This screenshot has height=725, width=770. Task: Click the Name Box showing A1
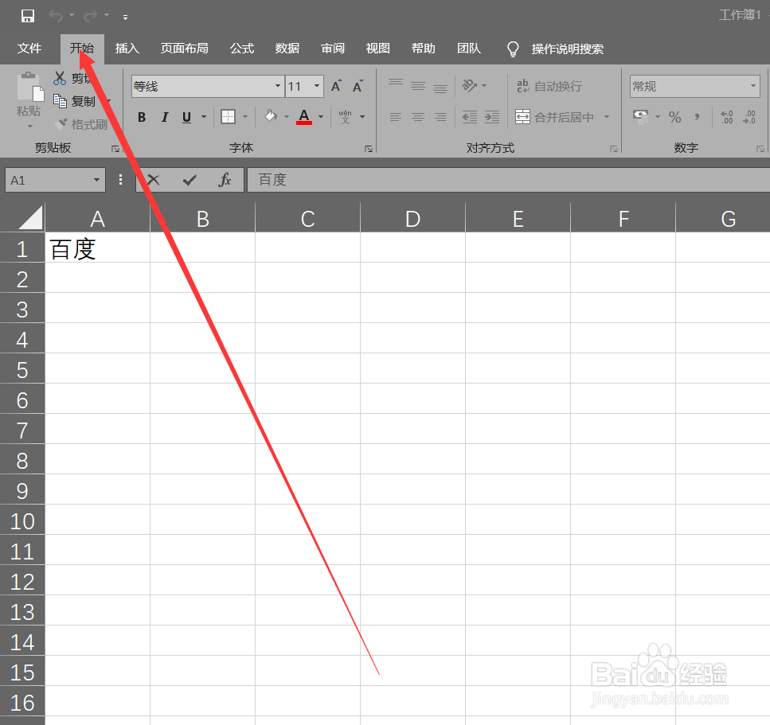tap(55, 180)
